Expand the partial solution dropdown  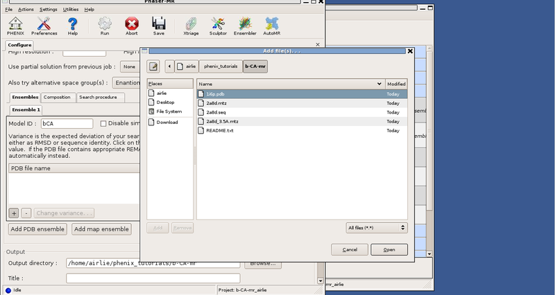pyautogui.click(x=128, y=66)
